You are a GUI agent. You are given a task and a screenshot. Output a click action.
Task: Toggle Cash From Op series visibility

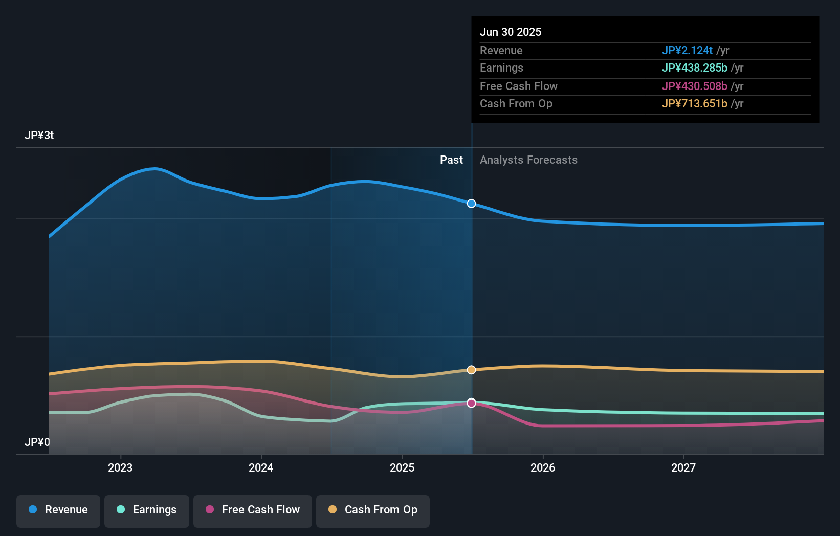tap(372, 511)
